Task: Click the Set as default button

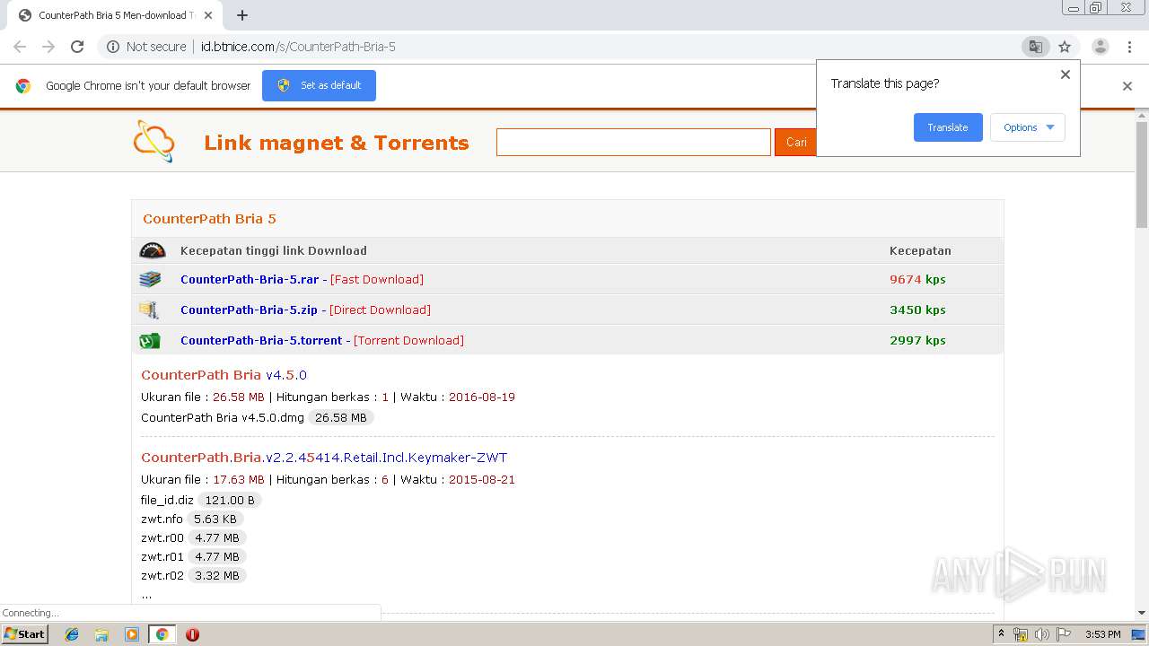Action: 319,85
